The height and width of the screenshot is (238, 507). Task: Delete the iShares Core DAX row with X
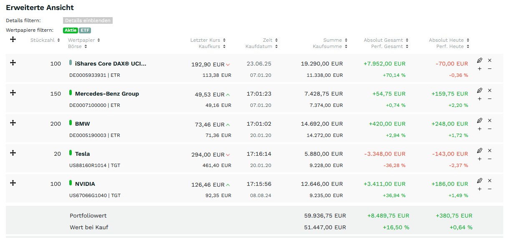[490, 60]
